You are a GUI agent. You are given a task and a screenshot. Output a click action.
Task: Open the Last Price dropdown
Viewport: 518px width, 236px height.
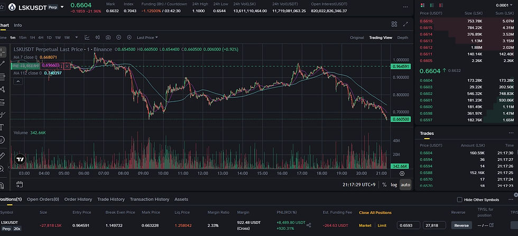pyautogui.click(x=147, y=38)
